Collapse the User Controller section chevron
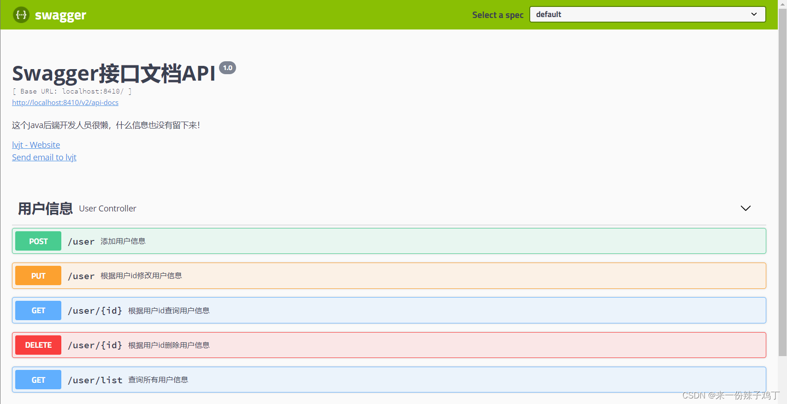Screen dimensions: 787x404 [746, 208]
